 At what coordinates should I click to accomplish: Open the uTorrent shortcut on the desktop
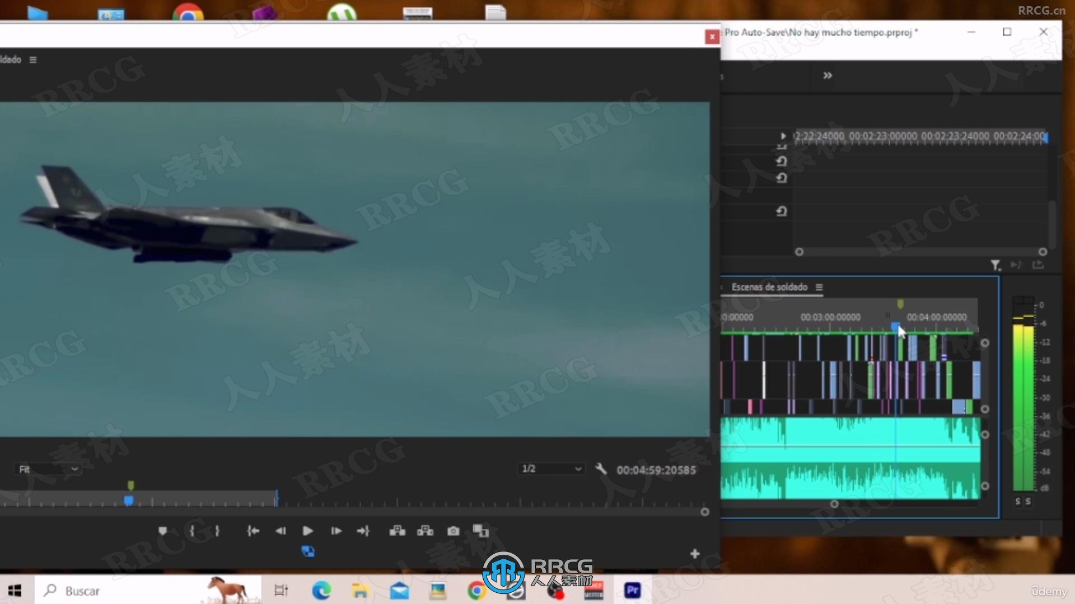(x=342, y=11)
